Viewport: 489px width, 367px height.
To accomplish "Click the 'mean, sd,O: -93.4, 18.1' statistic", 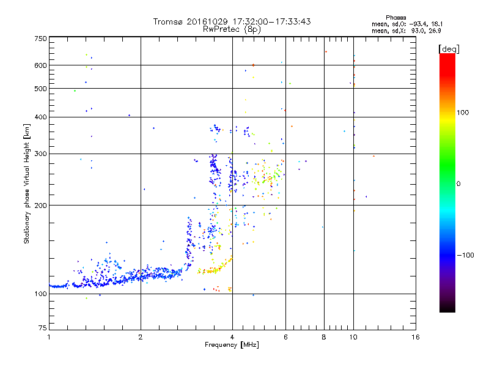I will (x=407, y=24).
